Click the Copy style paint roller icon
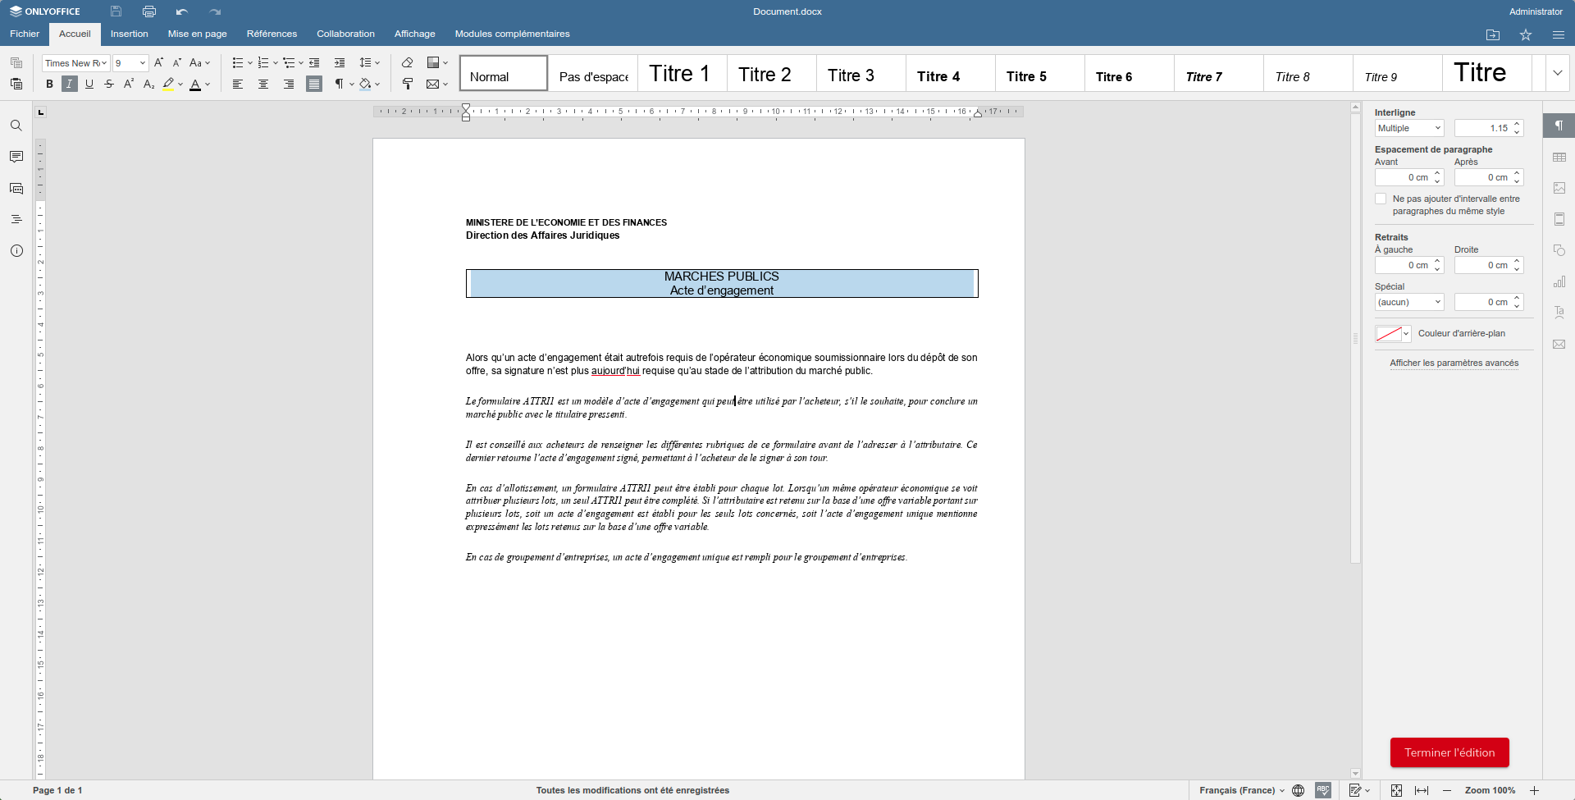This screenshot has width=1575, height=800. (407, 84)
